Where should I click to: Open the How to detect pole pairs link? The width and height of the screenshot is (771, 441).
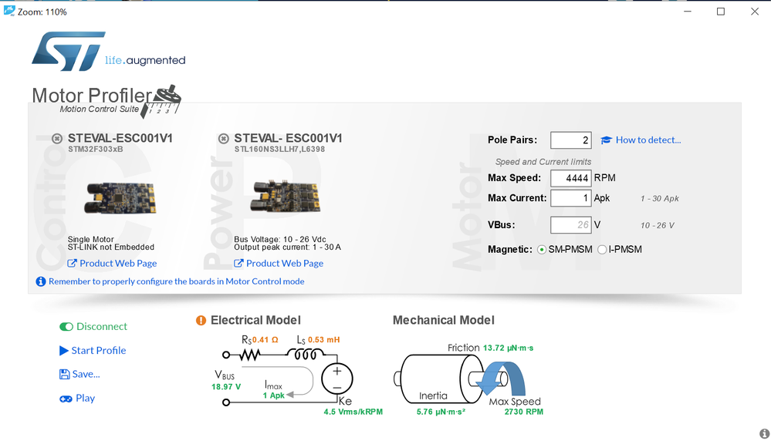(x=648, y=140)
